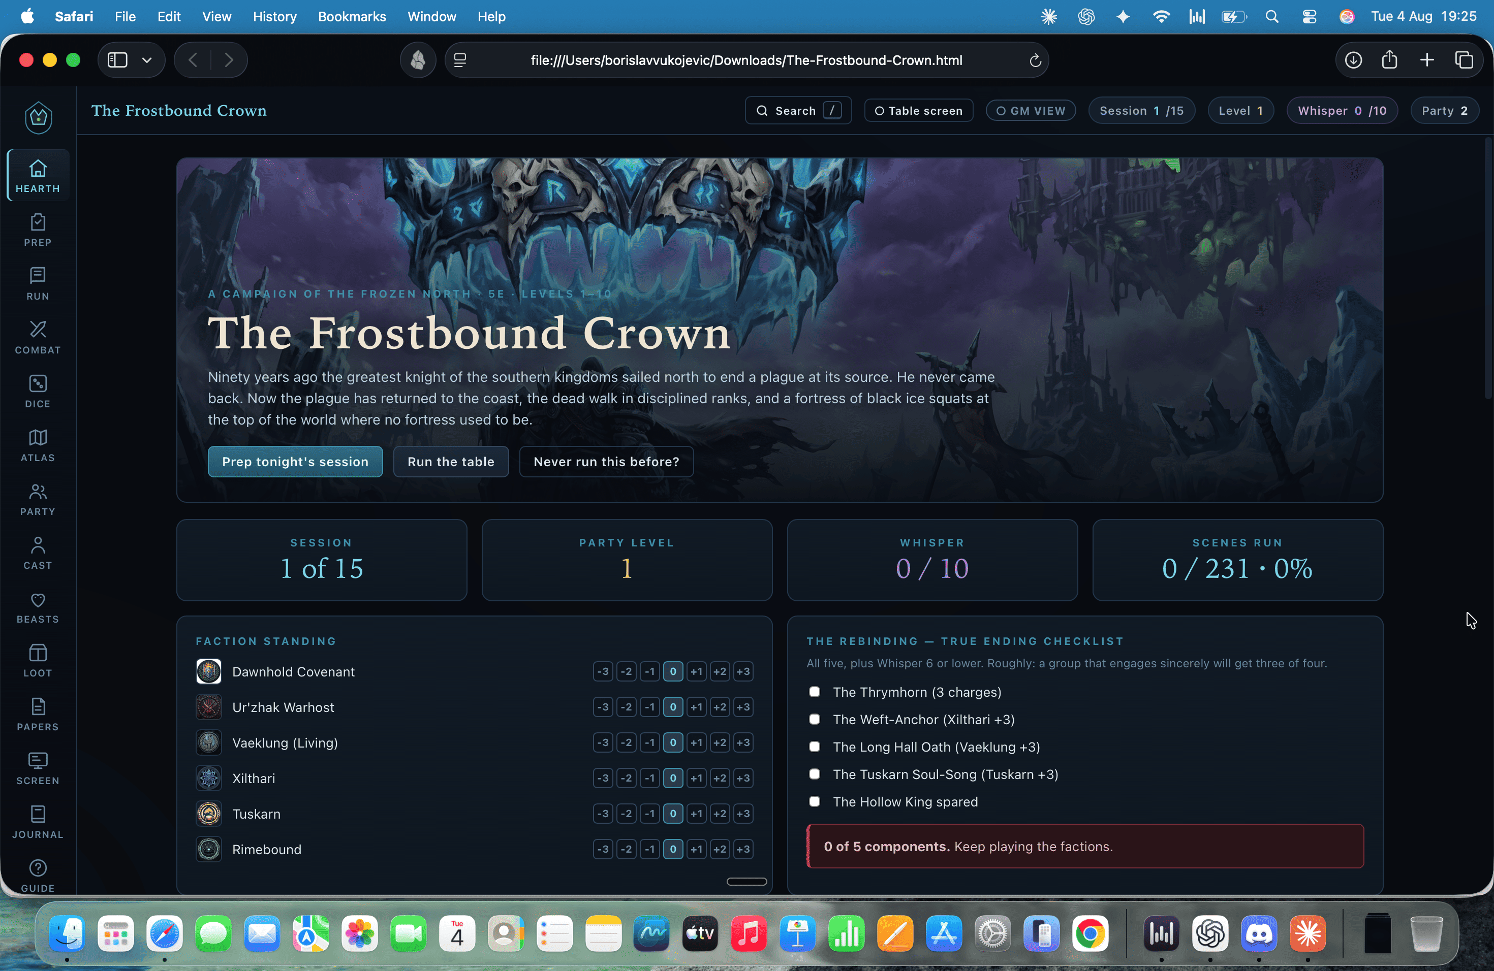The image size is (1494, 971).
Task: Click the Tuskarn faction emblem
Action: pyautogui.click(x=208, y=814)
